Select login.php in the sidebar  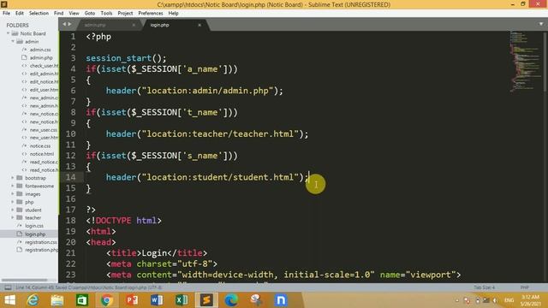(35, 234)
